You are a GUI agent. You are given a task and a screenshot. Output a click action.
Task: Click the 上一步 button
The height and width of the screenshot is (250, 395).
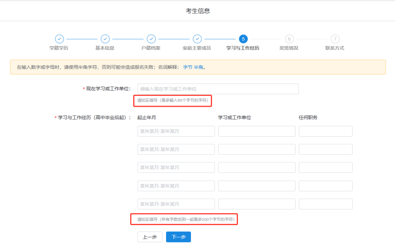[150, 237]
